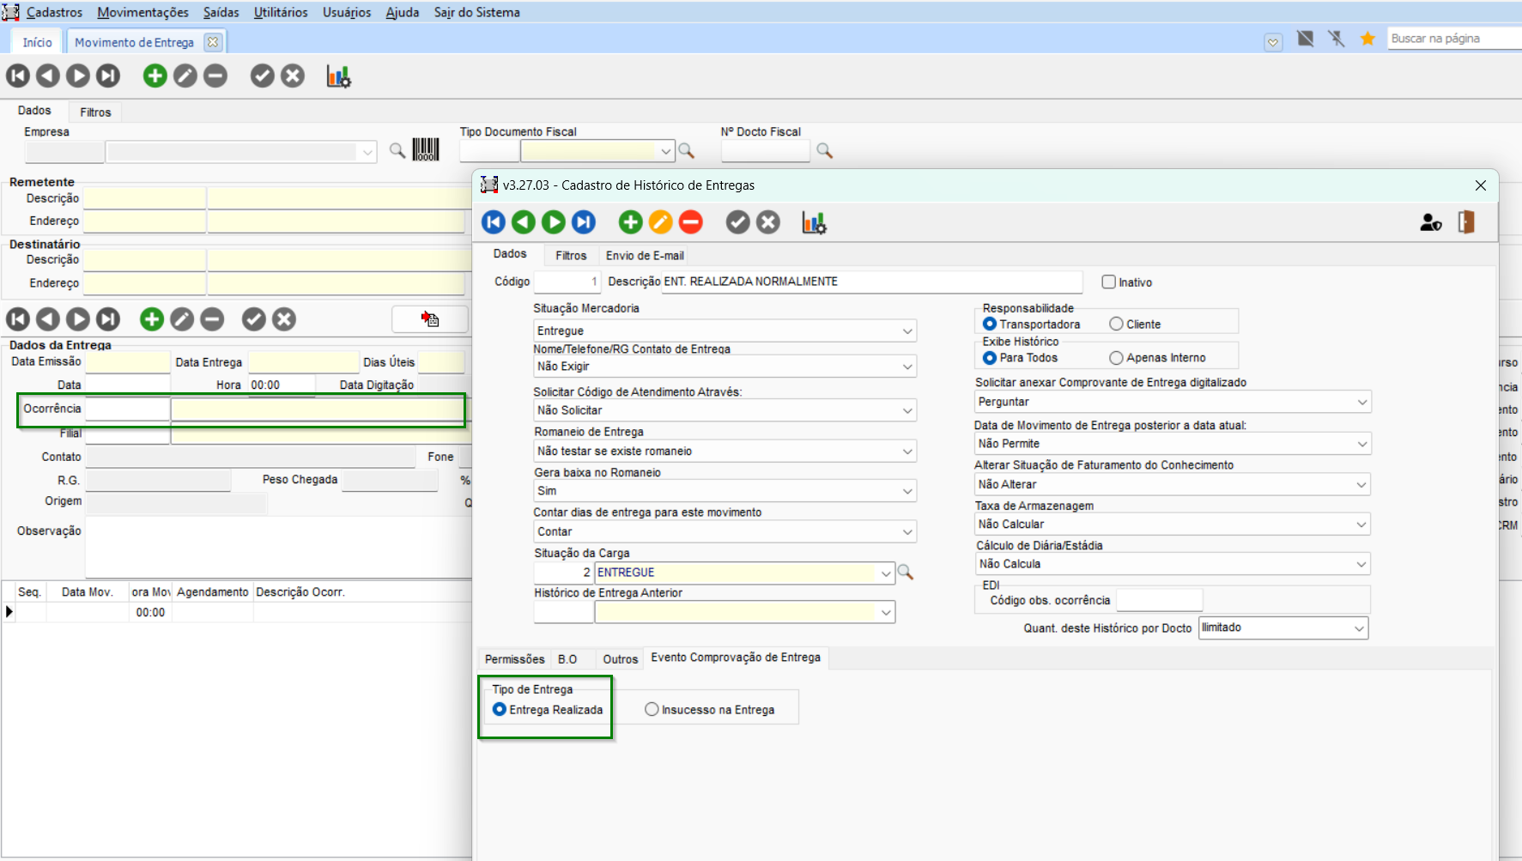Open the Gera baixa no Romaneio dropdown

pyautogui.click(x=907, y=491)
